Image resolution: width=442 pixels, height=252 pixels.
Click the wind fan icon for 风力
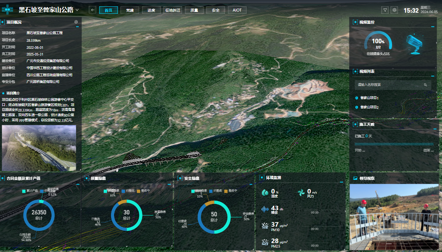301,193
